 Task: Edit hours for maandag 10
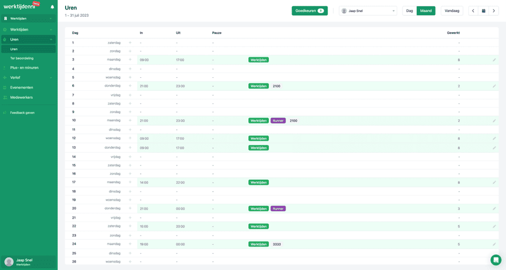pos(494,120)
